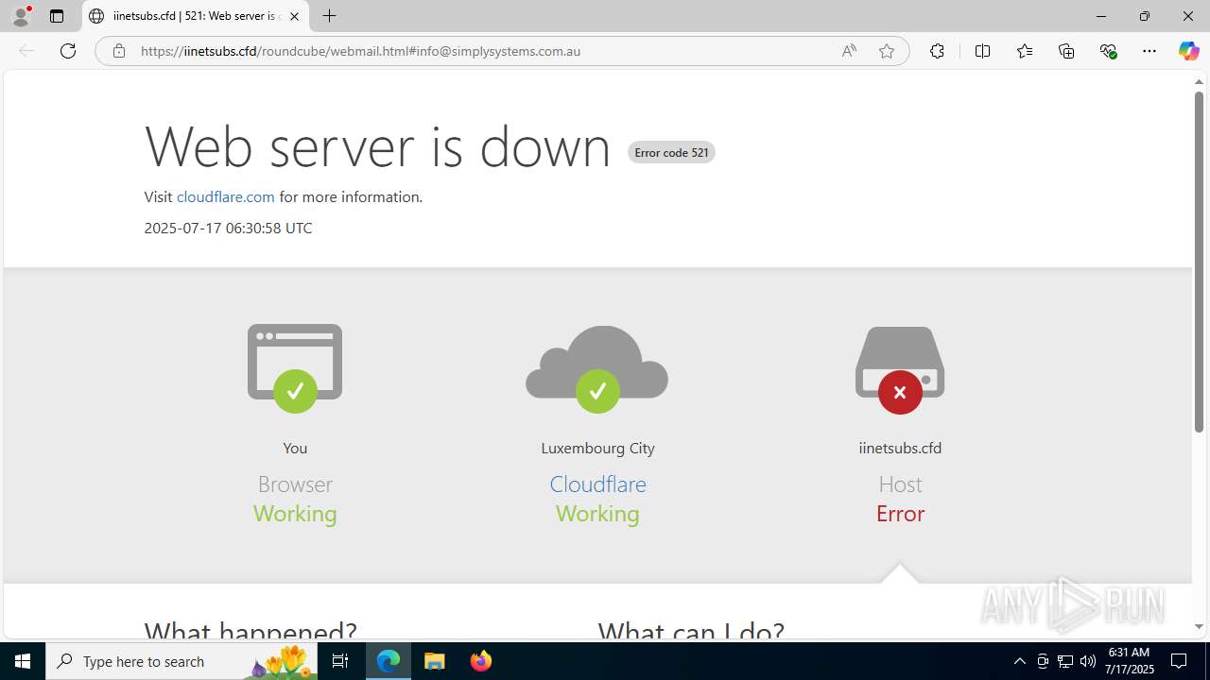This screenshot has width=1210, height=680.
Task: Click the red Error status text
Action: pos(900,513)
